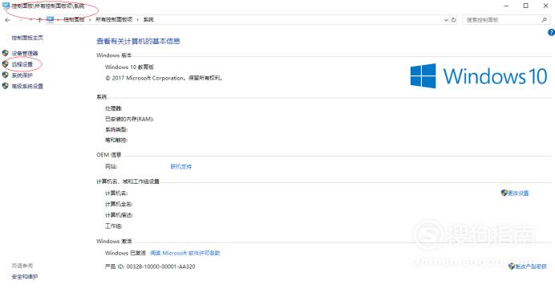Open 设备管理器 in the sidebar

click(25, 53)
